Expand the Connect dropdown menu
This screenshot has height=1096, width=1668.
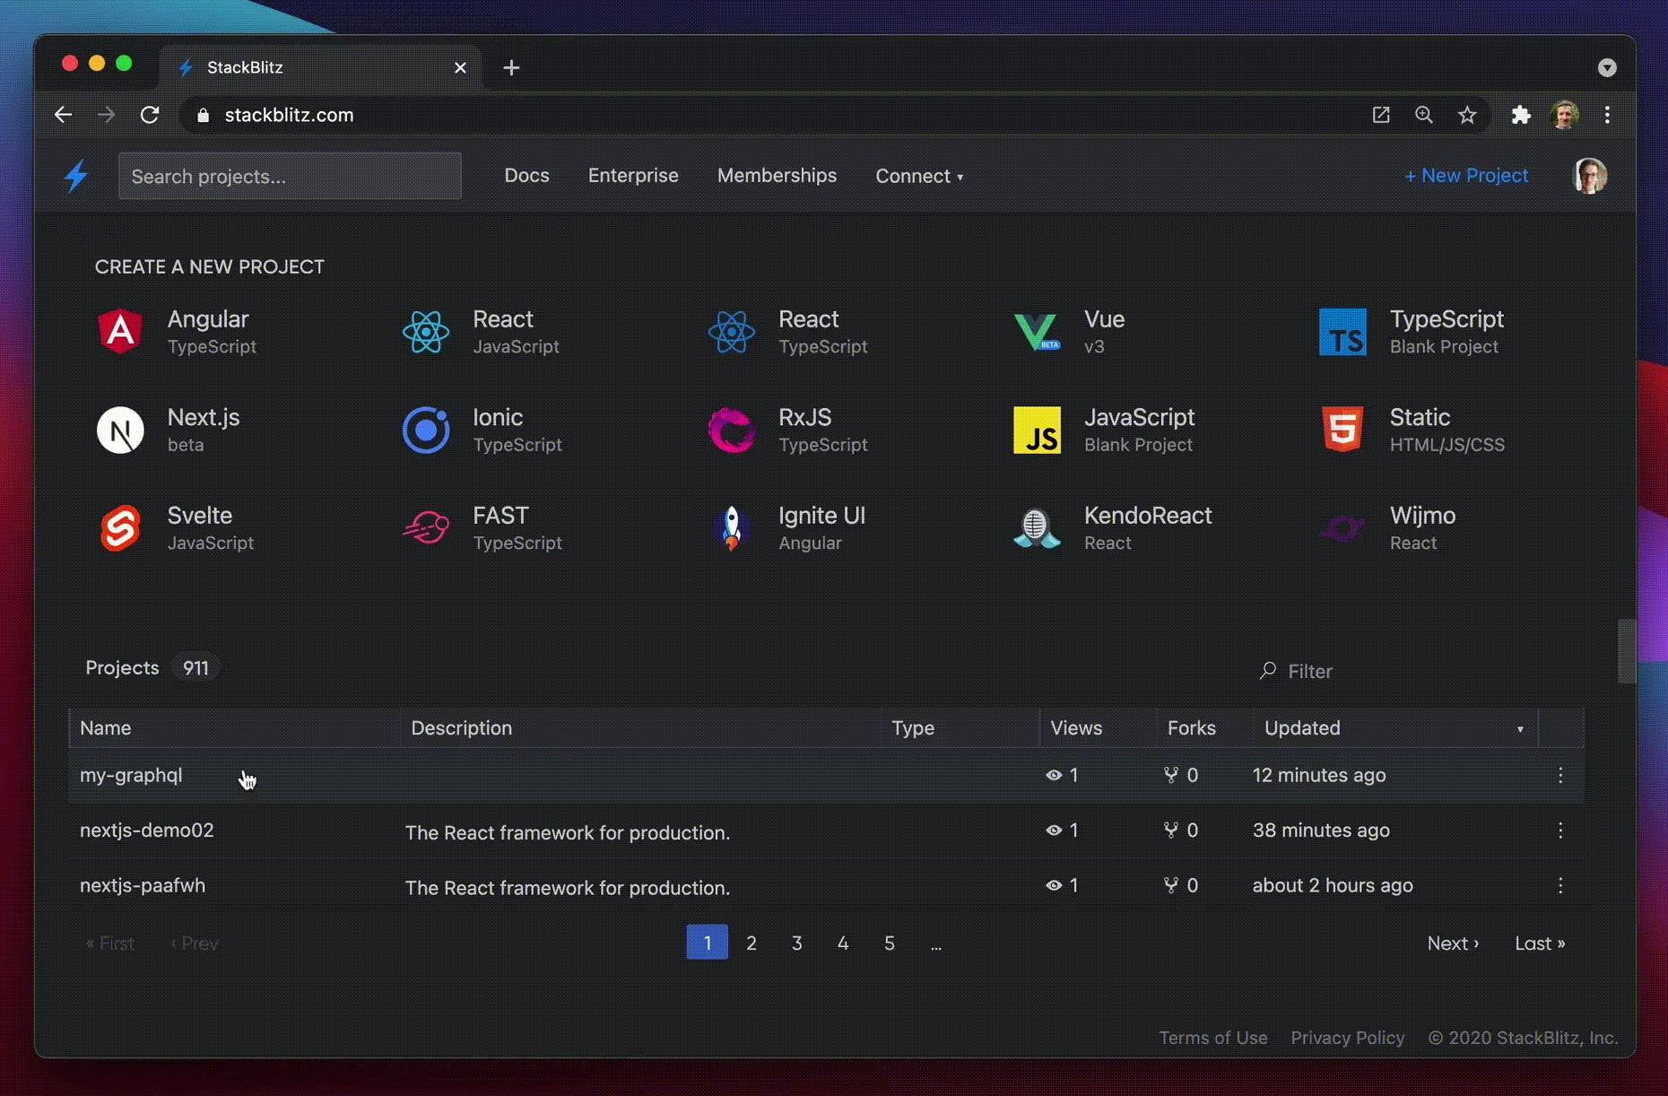click(x=919, y=176)
